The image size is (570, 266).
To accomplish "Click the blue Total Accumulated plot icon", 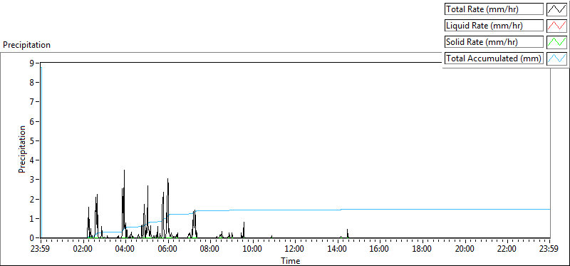I will click(557, 58).
